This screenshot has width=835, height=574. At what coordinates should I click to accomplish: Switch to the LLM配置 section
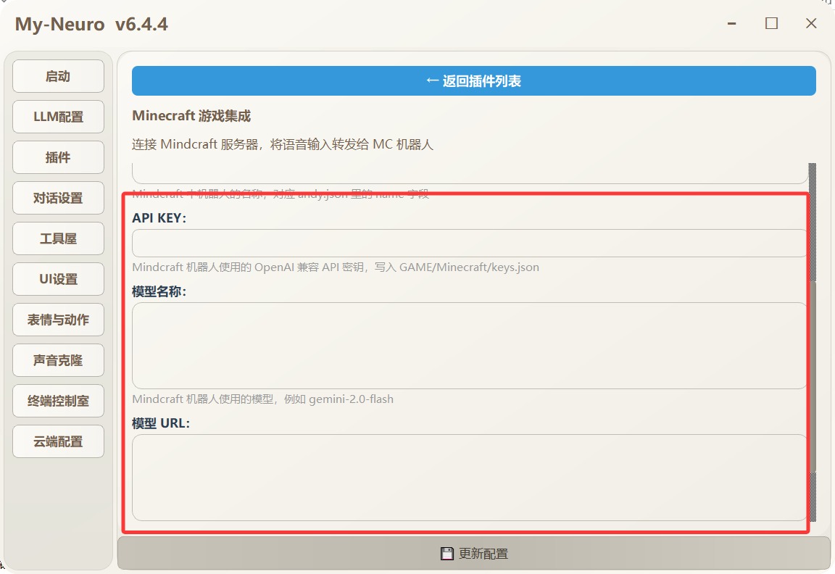tap(58, 117)
